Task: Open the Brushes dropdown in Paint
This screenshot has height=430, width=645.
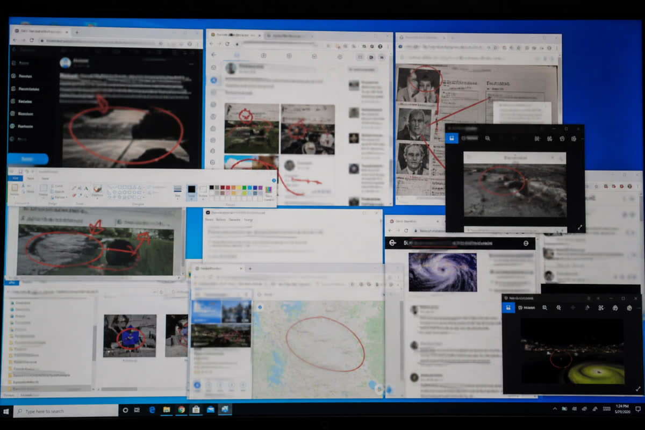Action: tap(97, 192)
